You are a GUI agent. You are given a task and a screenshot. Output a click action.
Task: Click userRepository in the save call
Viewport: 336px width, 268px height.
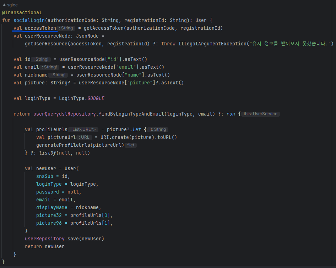coord(44,239)
